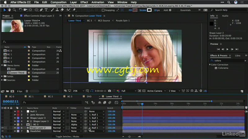Expand Shape Layer 2 properties
248x139 pixels.
(x=15, y=128)
